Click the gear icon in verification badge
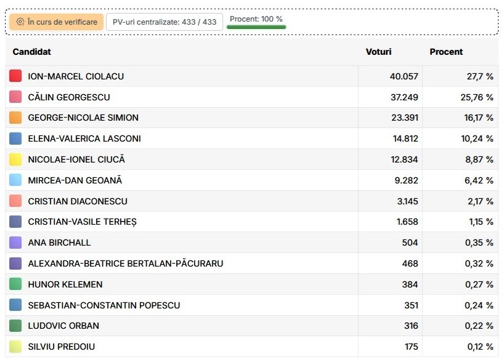The image size is (504, 362). [20, 22]
